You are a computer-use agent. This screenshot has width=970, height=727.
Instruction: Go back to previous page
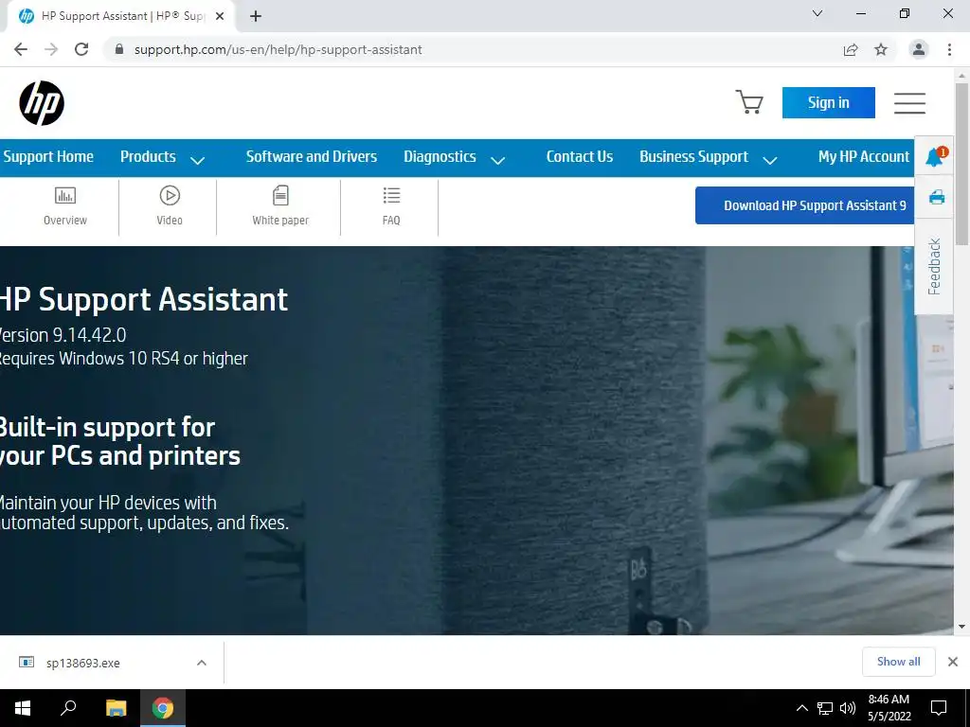click(21, 49)
